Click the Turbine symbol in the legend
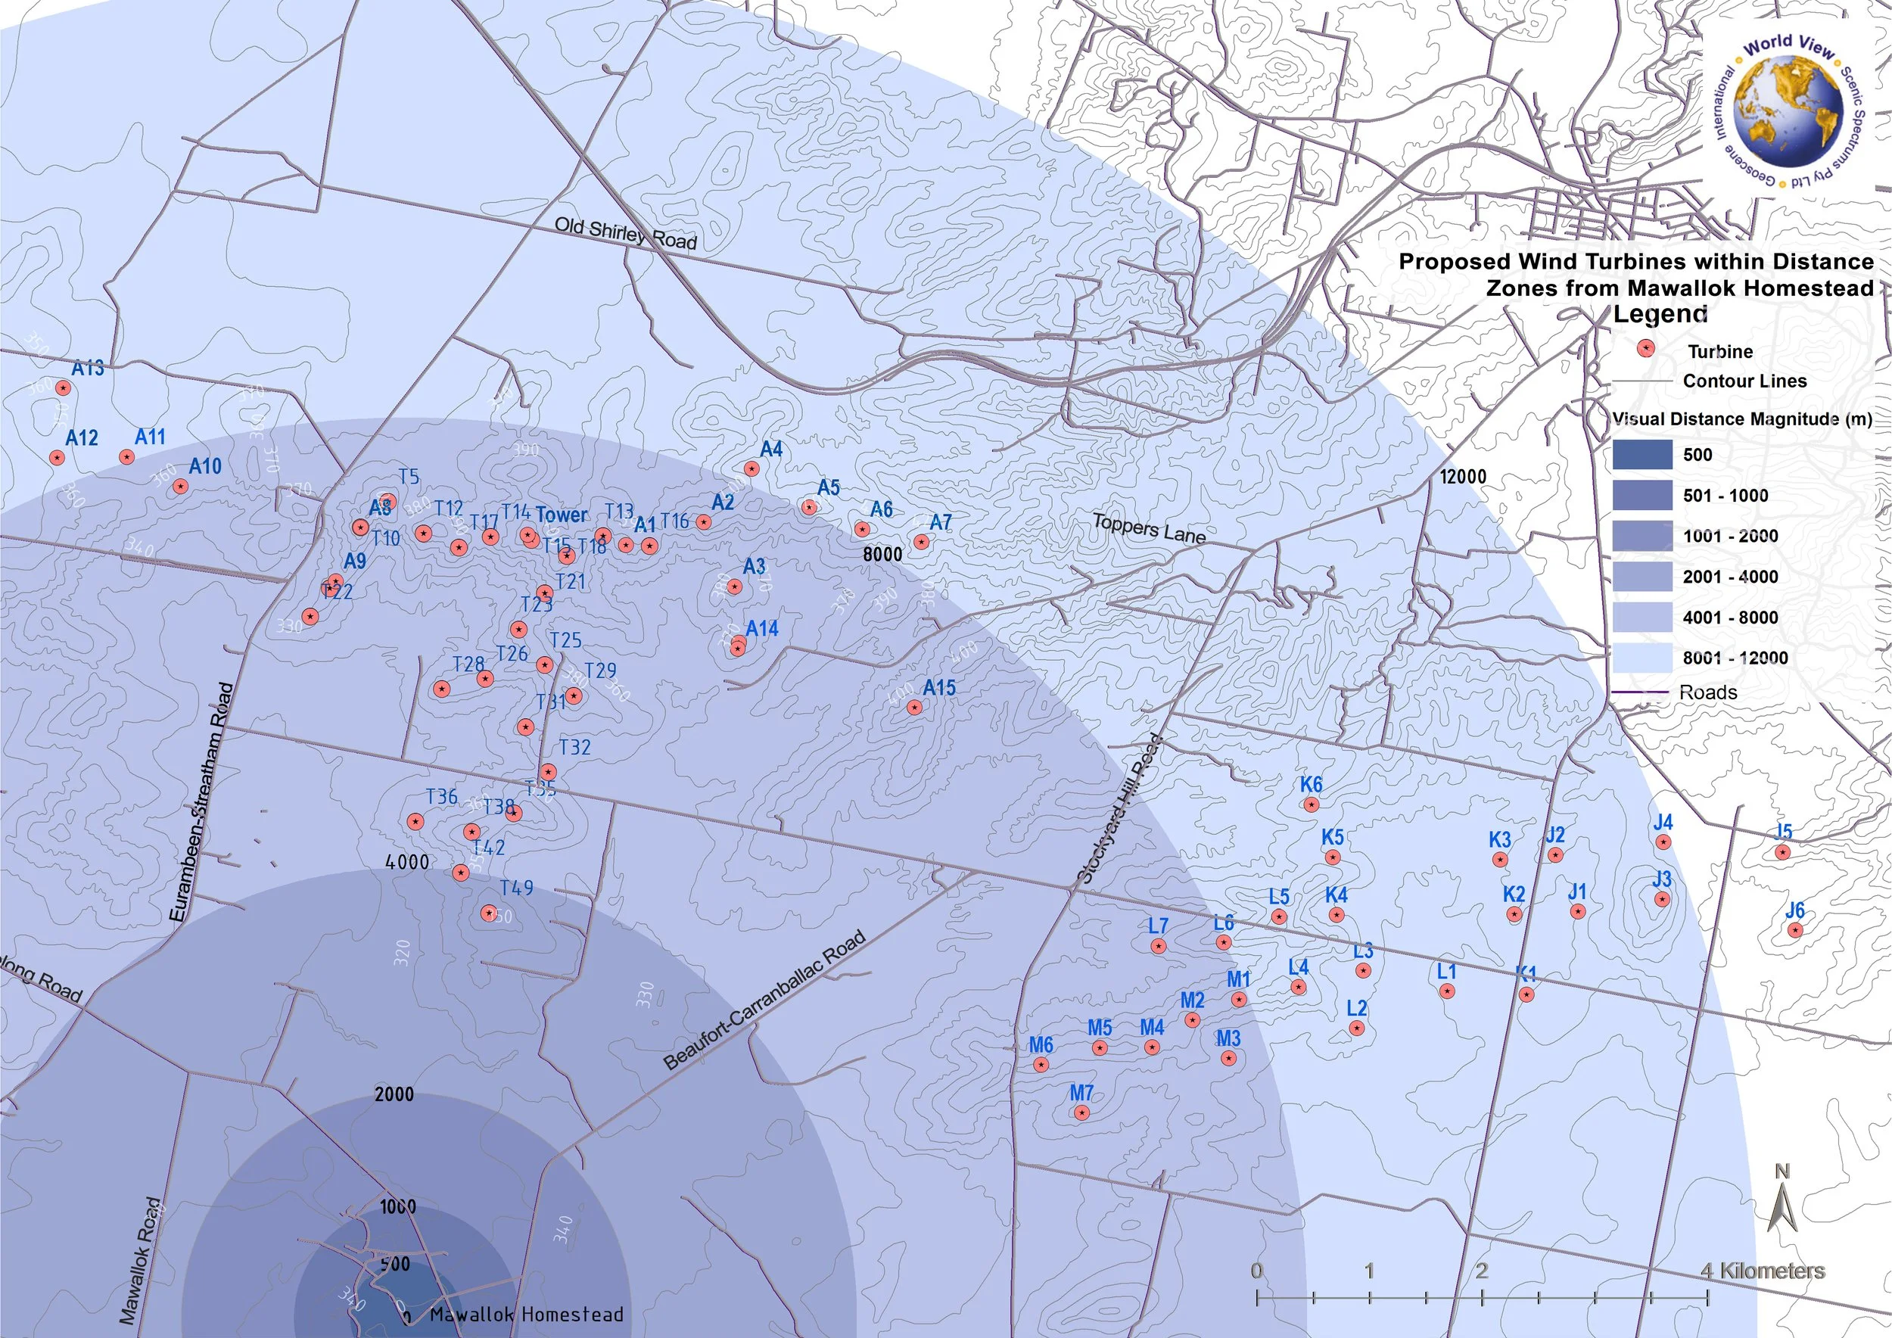 1645,347
